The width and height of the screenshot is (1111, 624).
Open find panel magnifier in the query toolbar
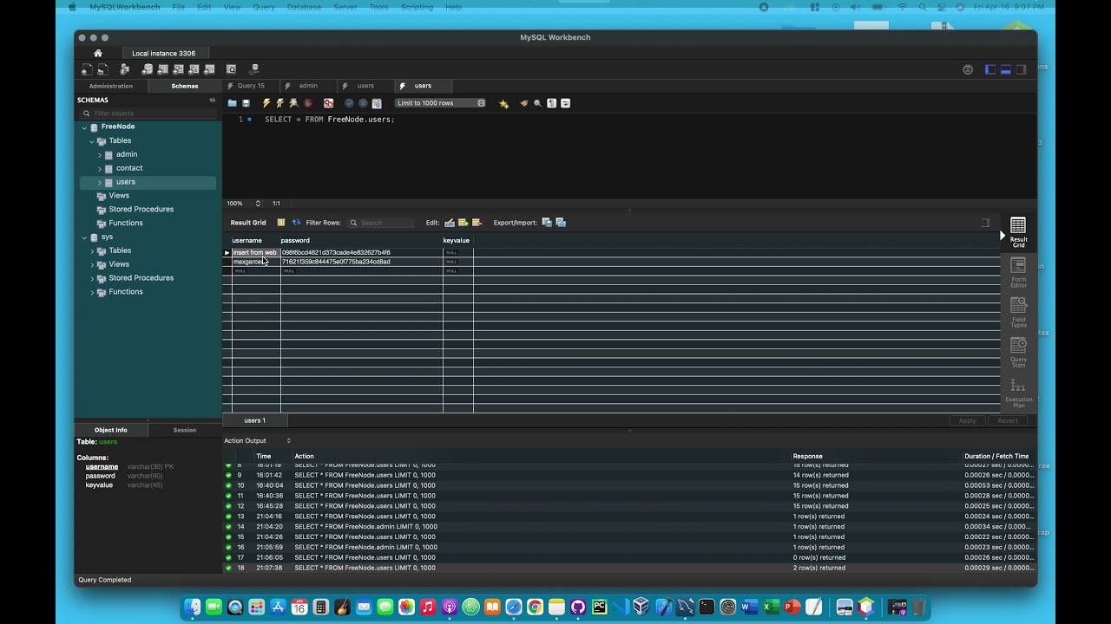(x=538, y=103)
